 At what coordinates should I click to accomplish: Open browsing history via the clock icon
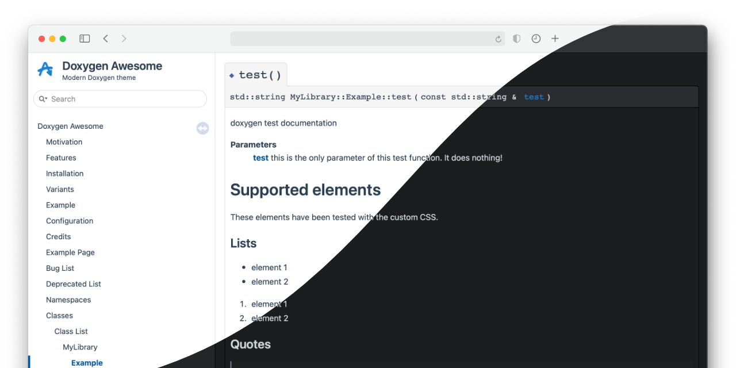click(536, 39)
